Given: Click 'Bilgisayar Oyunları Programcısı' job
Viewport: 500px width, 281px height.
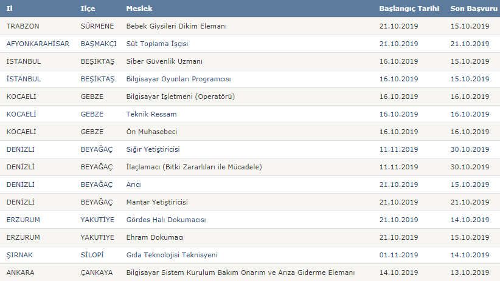Looking at the screenshot, I should 178,79.
